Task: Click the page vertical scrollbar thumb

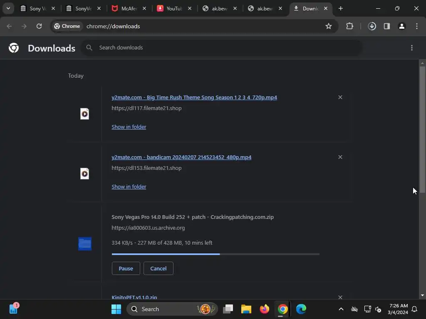Action: (422, 130)
